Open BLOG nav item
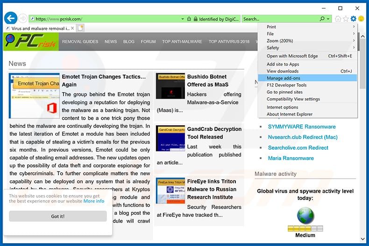The image size is (369, 246). (129, 42)
